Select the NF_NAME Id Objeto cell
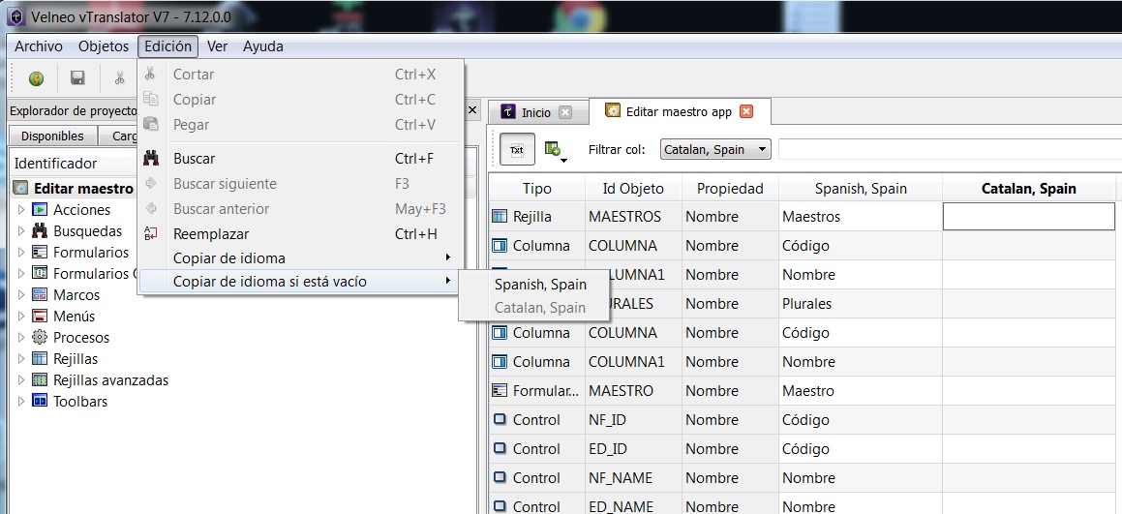1122x514 pixels. click(x=632, y=478)
